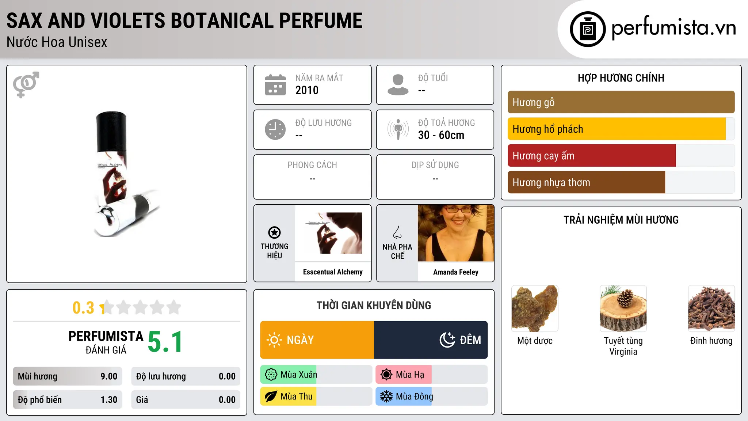
Task: Click the Hương cay ấm accord bar
Action: pyautogui.click(x=621, y=156)
